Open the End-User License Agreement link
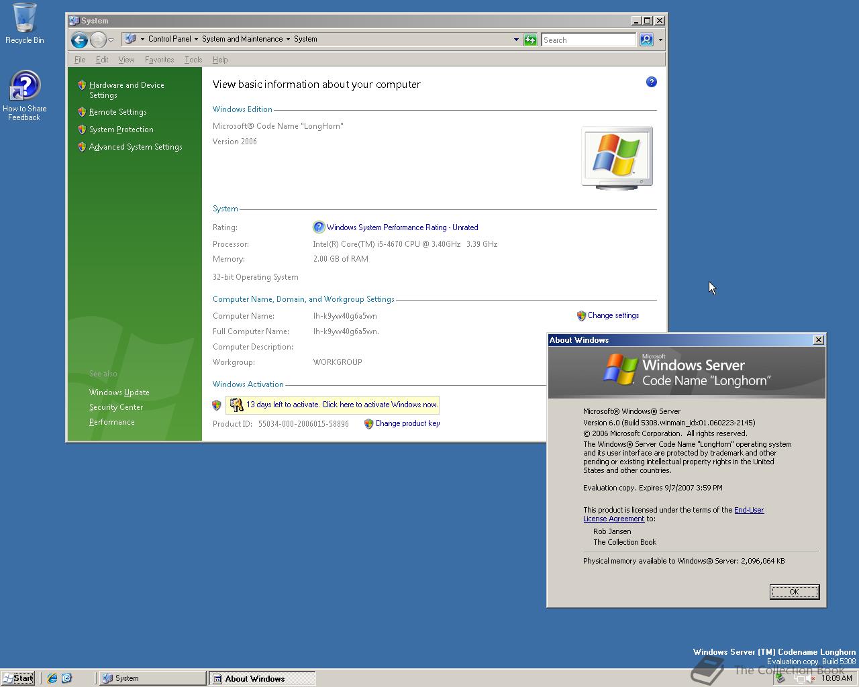 click(x=673, y=514)
